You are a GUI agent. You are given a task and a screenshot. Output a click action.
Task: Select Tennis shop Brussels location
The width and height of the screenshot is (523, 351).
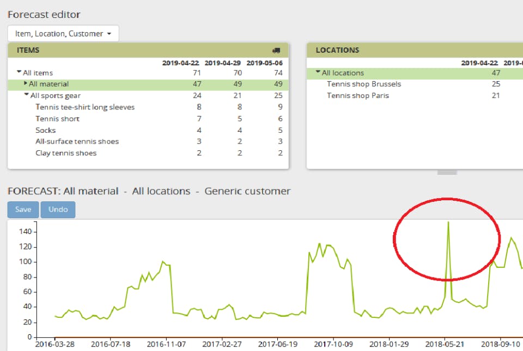[x=364, y=84]
